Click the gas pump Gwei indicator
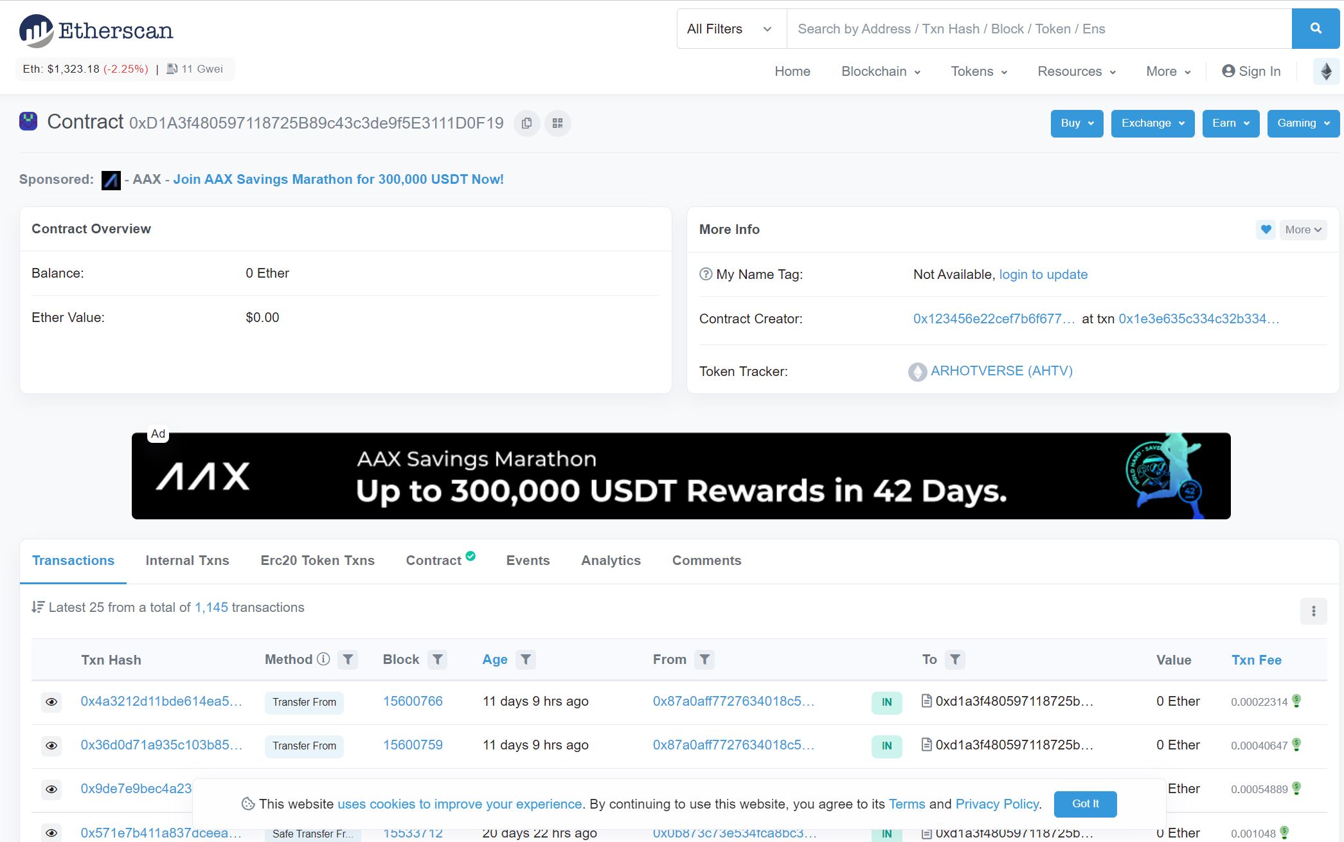The height and width of the screenshot is (842, 1344). [195, 69]
